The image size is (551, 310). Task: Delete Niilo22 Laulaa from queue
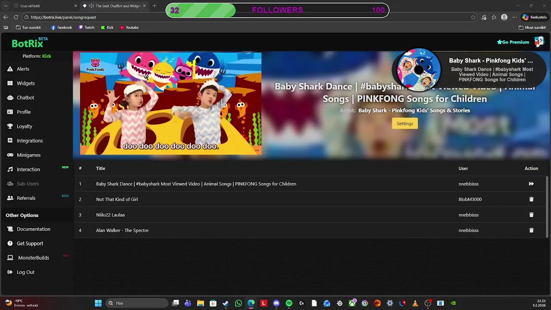(531, 215)
